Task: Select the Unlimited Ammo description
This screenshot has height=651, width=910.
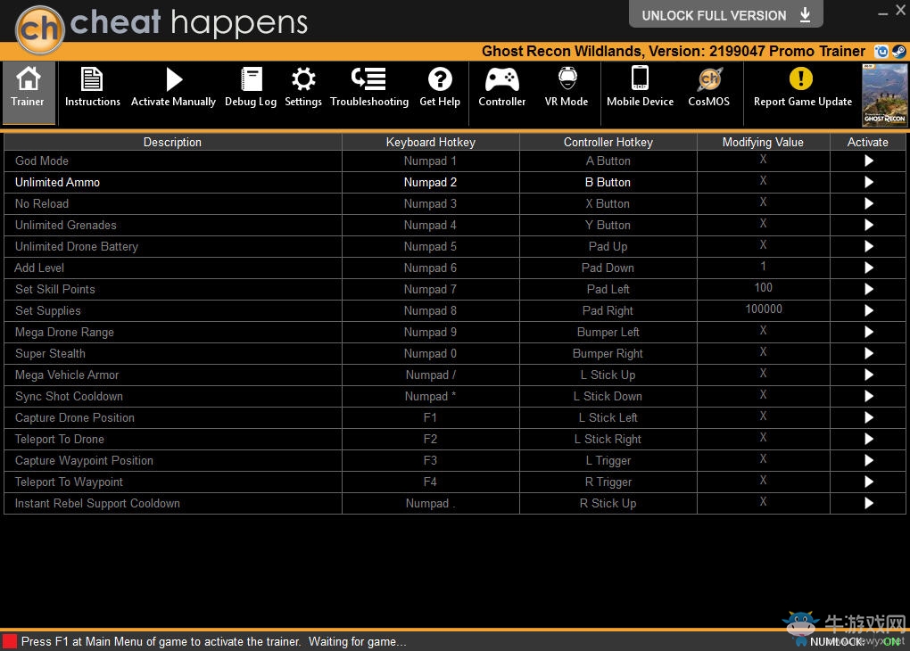Action: pyautogui.click(x=173, y=182)
